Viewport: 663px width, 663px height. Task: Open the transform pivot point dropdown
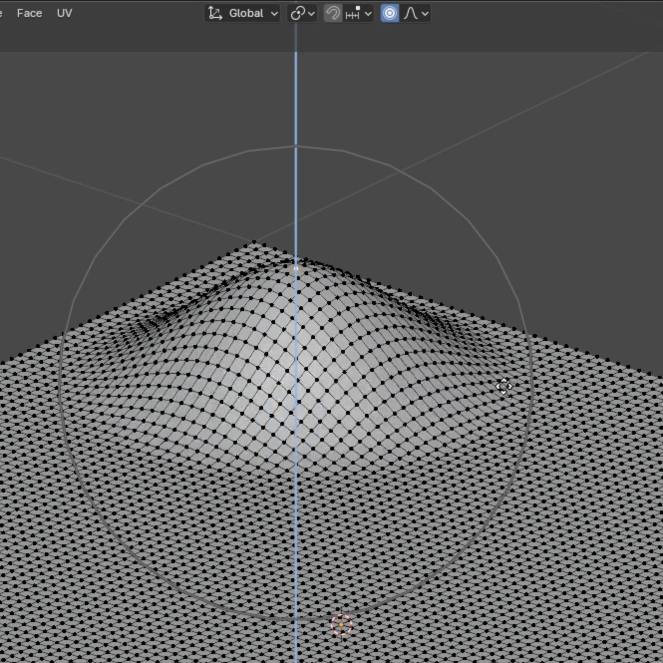[x=303, y=13]
